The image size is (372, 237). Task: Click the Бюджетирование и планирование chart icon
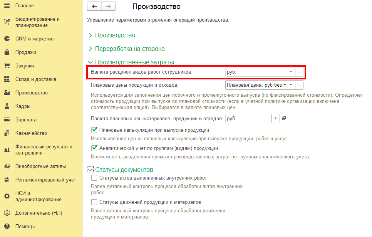coord(7,22)
